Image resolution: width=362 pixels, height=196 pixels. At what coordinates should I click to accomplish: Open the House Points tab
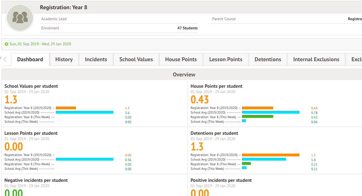[181, 59]
